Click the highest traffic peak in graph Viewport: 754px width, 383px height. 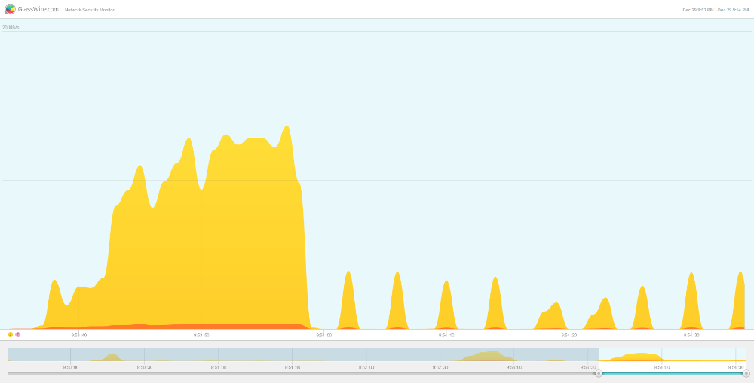point(287,128)
